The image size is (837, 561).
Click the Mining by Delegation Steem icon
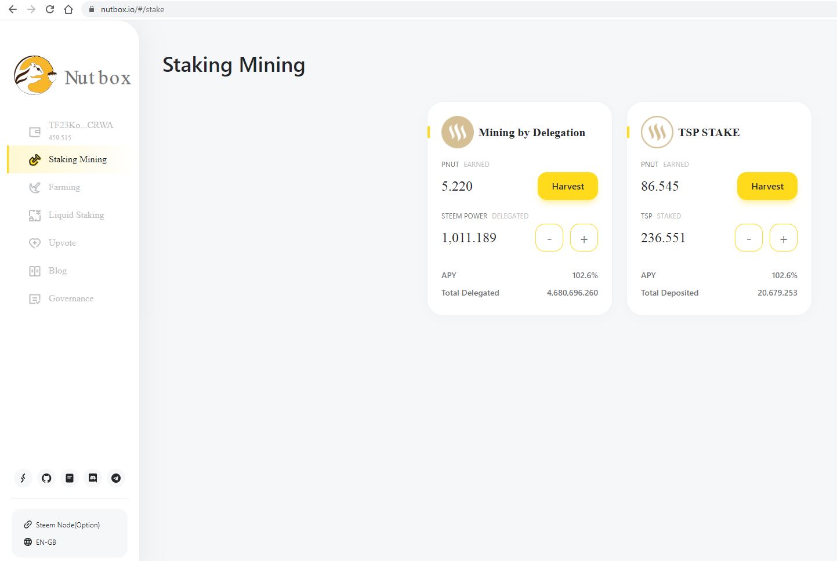click(458, 132)
